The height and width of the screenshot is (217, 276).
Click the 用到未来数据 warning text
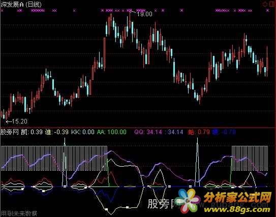tap(19, 213)
